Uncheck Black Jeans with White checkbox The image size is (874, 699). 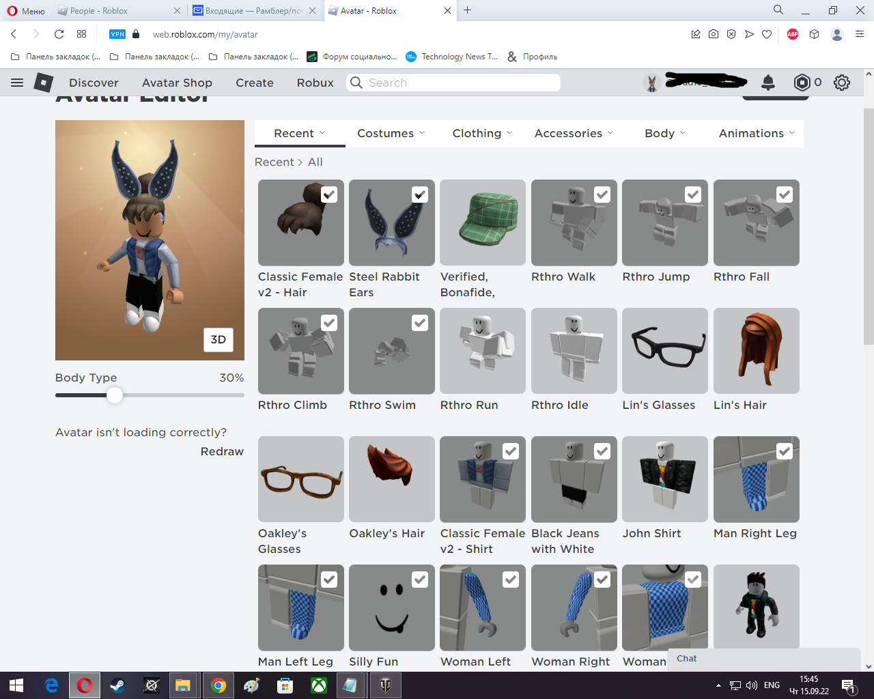[602, 451]
